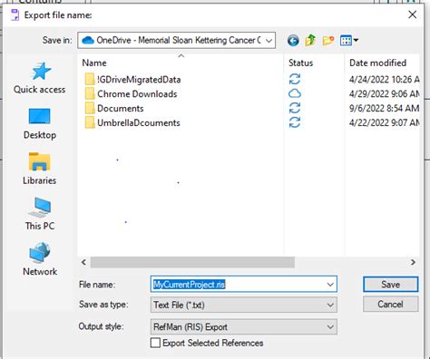Open the Save as type dropdown

pos(244,305)
